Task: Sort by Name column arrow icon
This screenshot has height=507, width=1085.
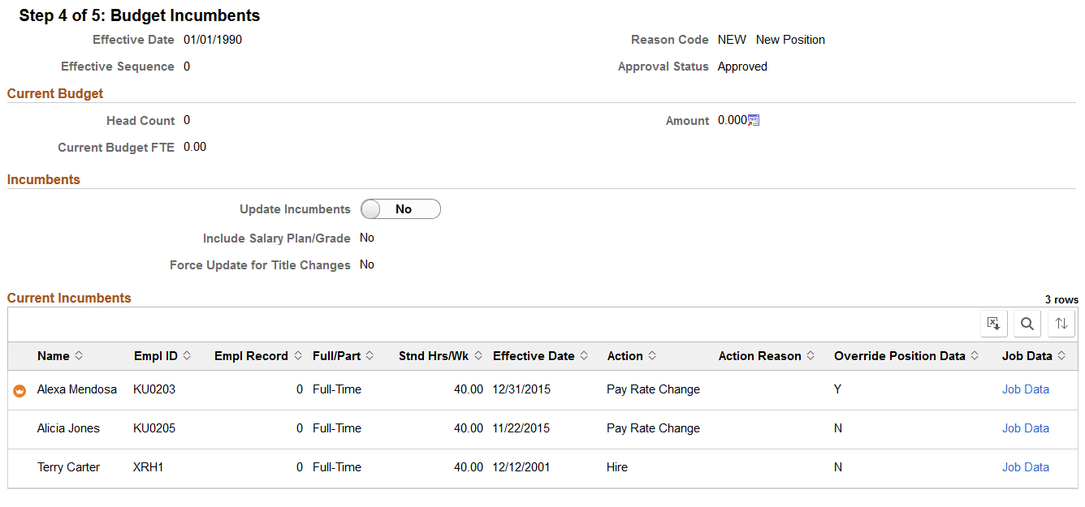Action: [x=79, y=356]
